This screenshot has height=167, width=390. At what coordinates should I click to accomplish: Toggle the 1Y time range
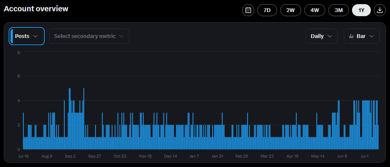361,10
